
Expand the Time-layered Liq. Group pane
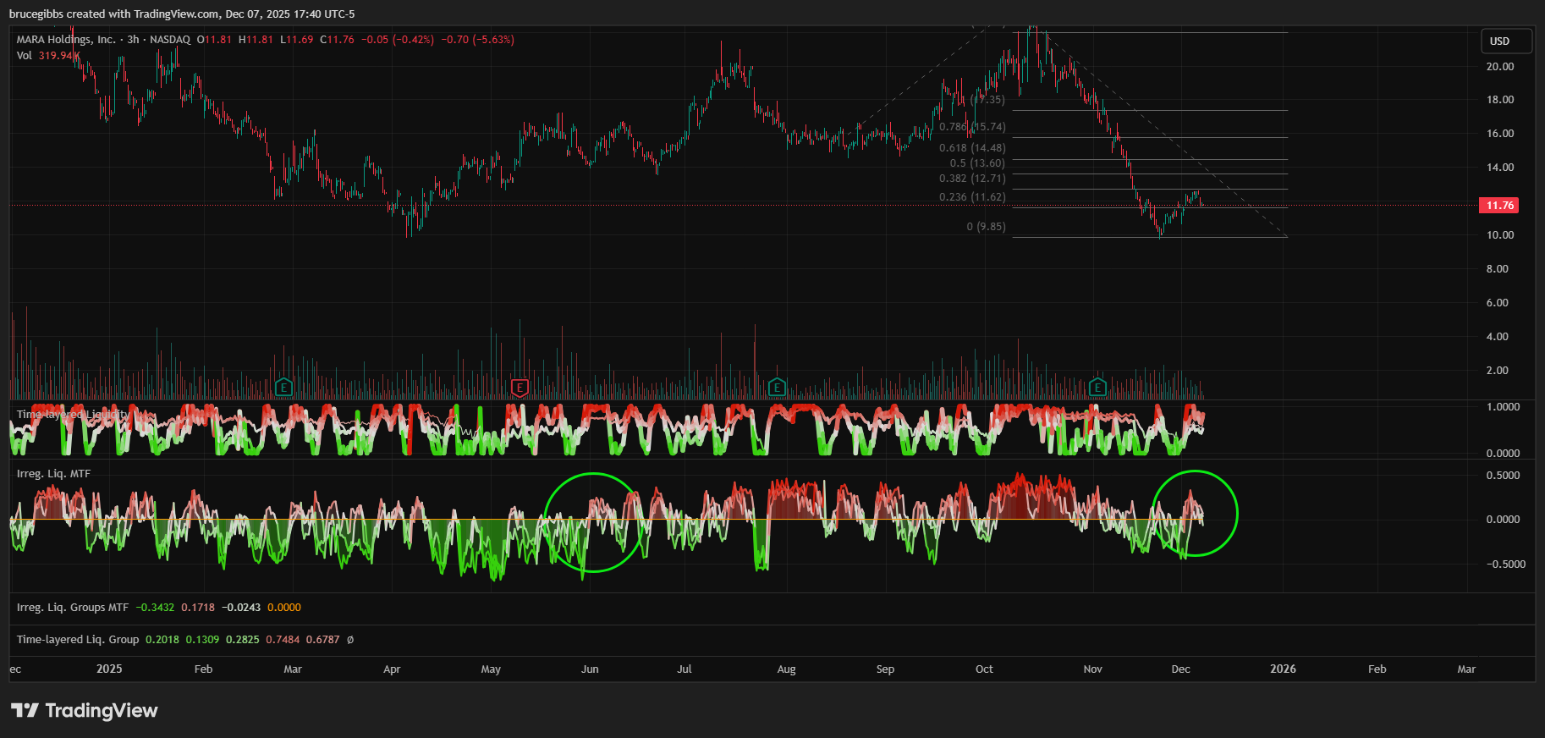tap(78, 640)
